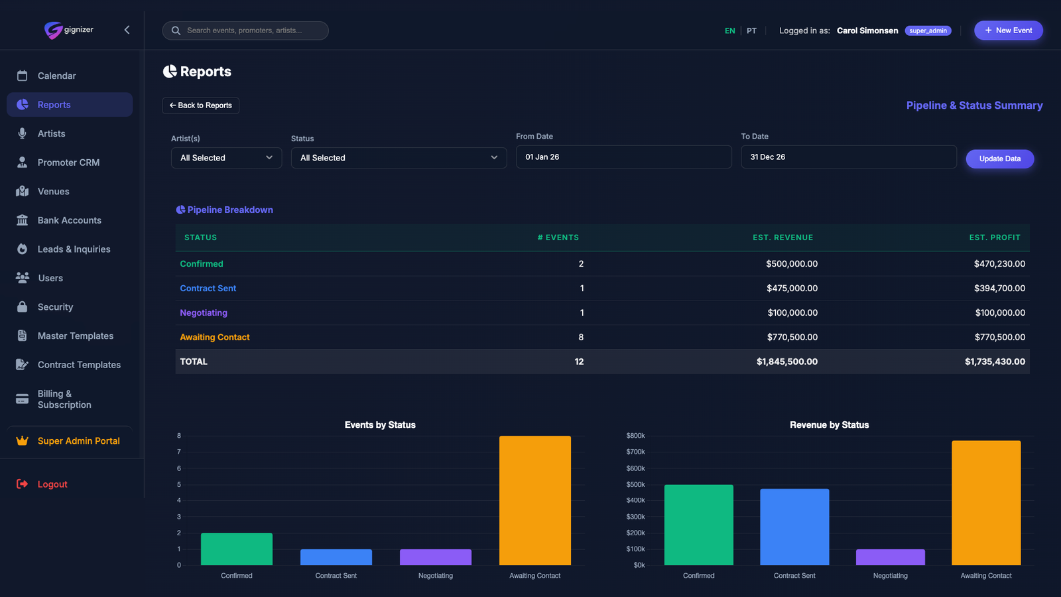
Task: Switch language to PT
Action: coord(751,31)
